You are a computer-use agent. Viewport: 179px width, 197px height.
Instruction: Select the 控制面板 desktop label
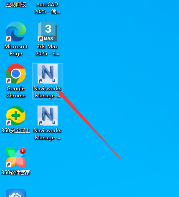coord(16,5)
